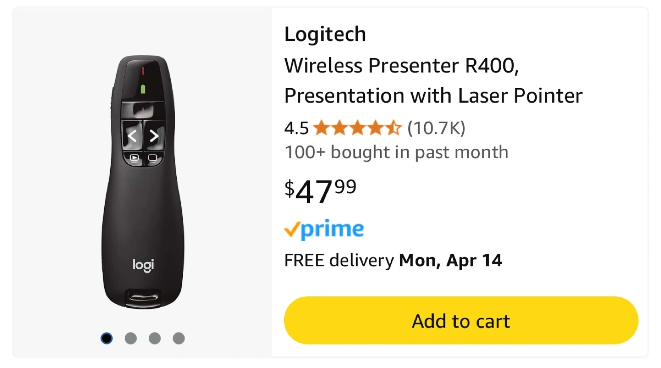The width and height of the screenshot is (661, 368).
Task: Click the yellow Add to cart button
Action: click(461, 321)
